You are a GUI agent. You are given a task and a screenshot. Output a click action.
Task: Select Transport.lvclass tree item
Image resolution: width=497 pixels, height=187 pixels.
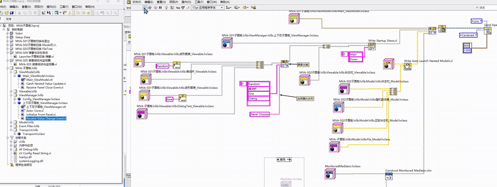(33, 134)
